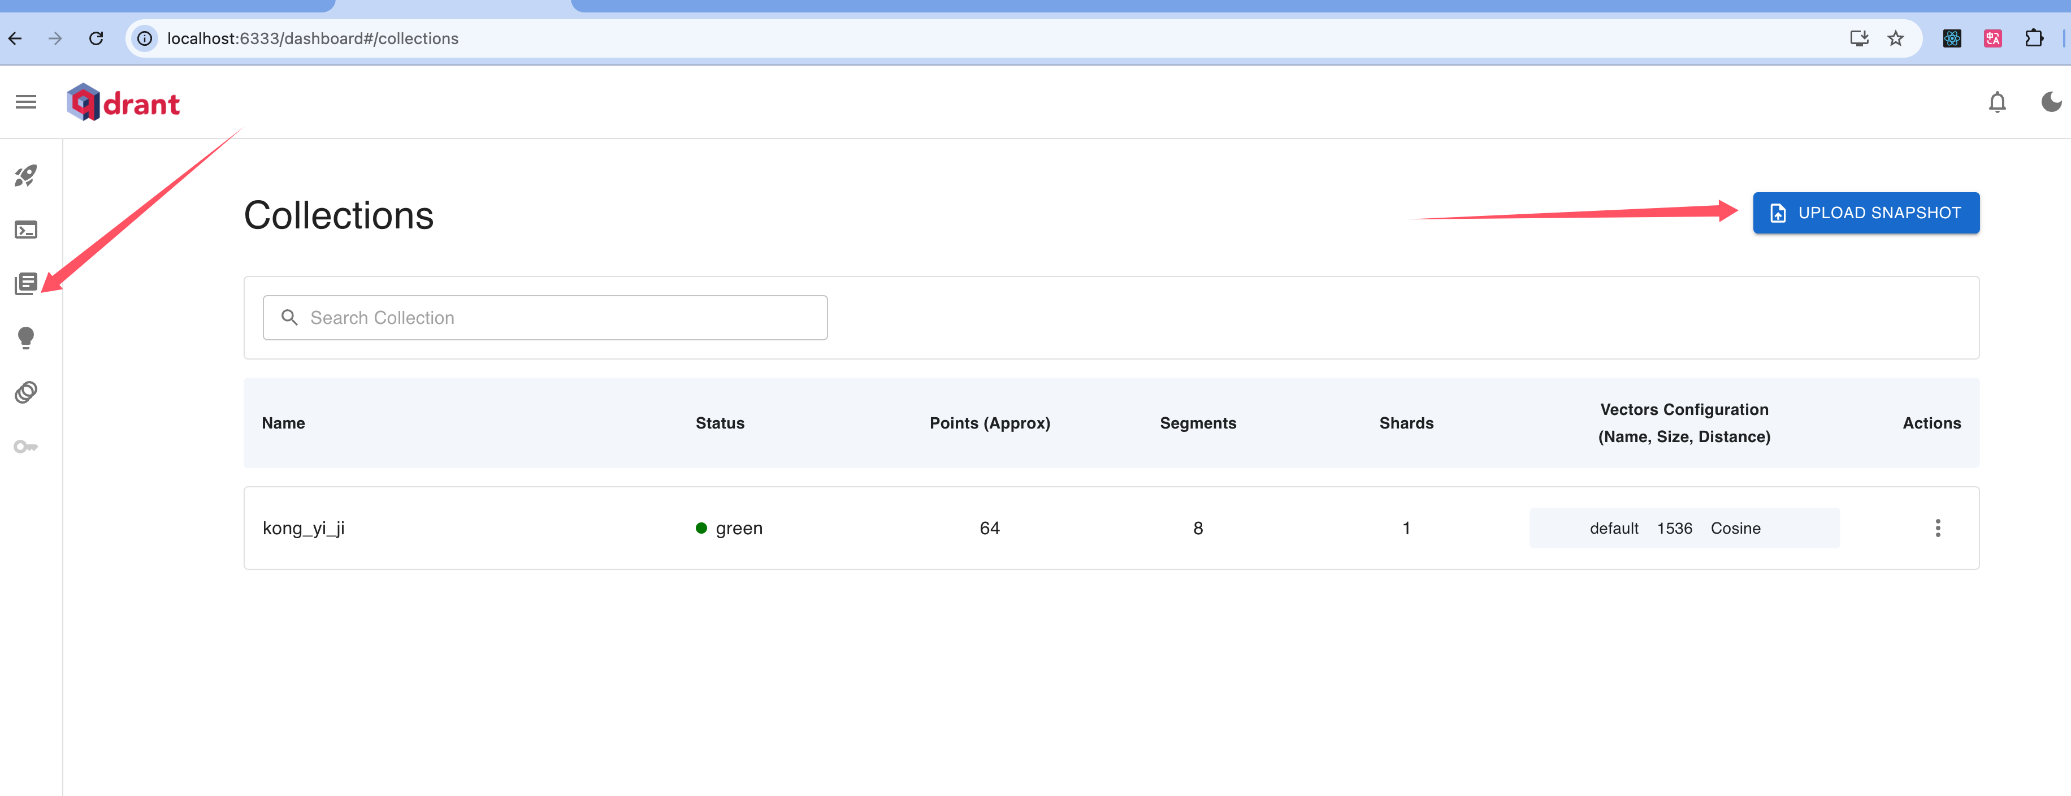Open actions menu for kong_yi_ji row
This screenshot has height=796, width=2071.
1938,528
